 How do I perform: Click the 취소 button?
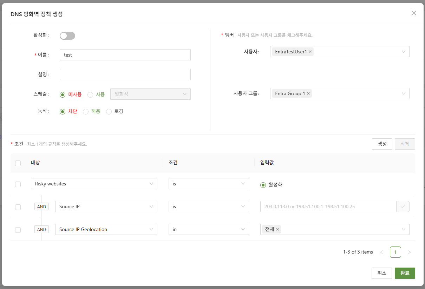381,273
